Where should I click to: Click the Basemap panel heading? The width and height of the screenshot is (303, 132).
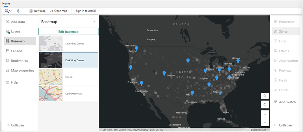click(x=49, y=22)
